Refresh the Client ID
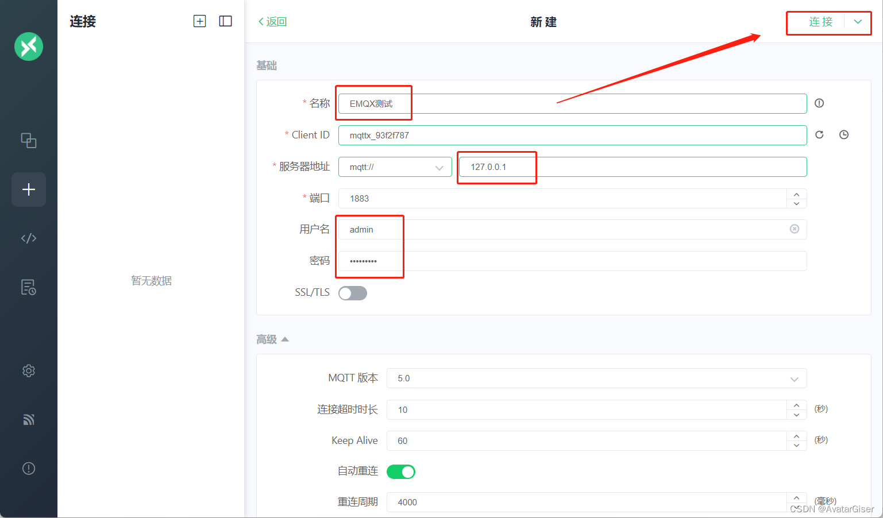Image resolution: width=883 pixels, height=518 pixels. 819,135
